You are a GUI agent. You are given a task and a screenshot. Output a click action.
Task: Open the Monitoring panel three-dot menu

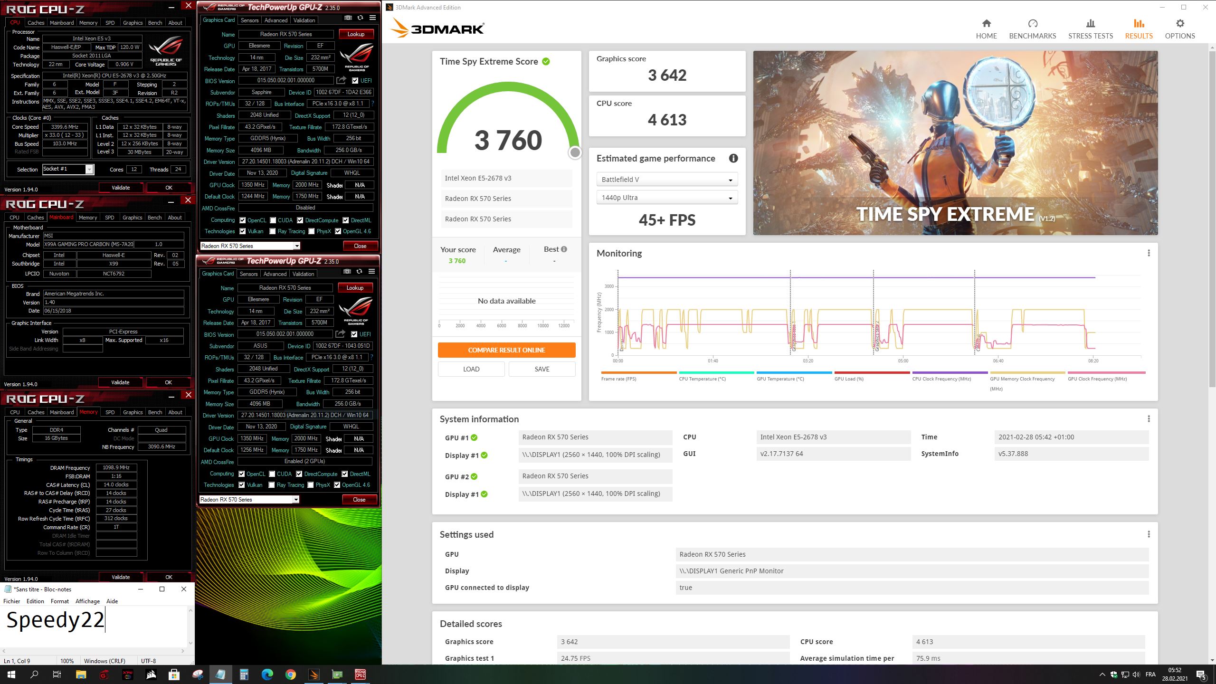1149,253
